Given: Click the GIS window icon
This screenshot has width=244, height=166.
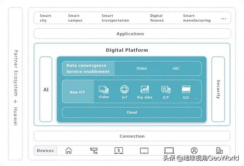Looking at the screenshot, I should click(x=186, y=90).
